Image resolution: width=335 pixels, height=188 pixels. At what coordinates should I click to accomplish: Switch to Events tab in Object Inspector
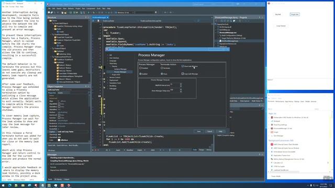(61, 93)
